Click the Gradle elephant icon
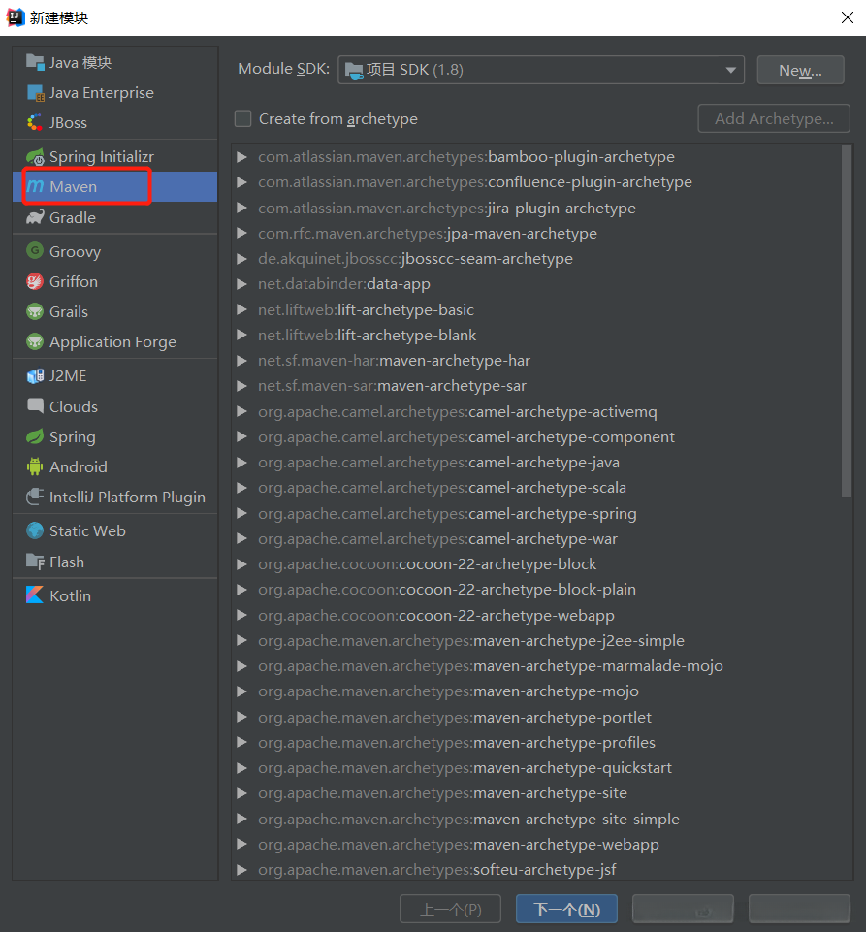This screenshot has width=866, height=932. coord(36,217)
